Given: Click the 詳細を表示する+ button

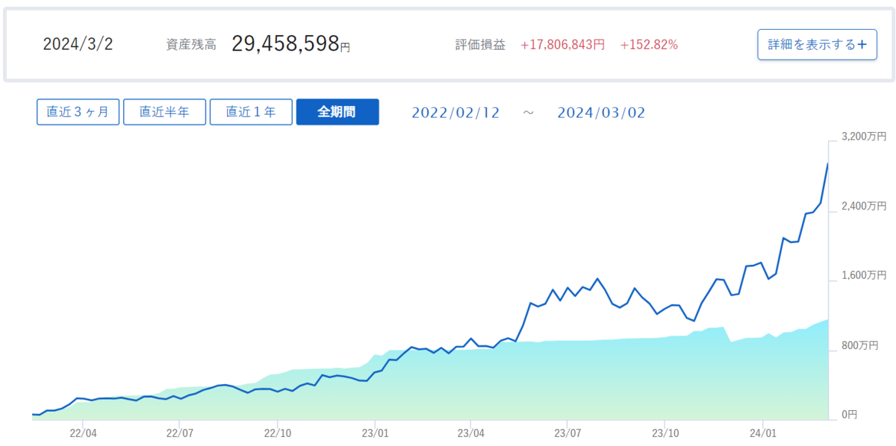Looking at the screenshot, I should (x=817, y=45).
